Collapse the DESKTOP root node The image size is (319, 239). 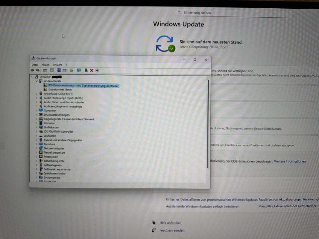(x=32, y=77)
